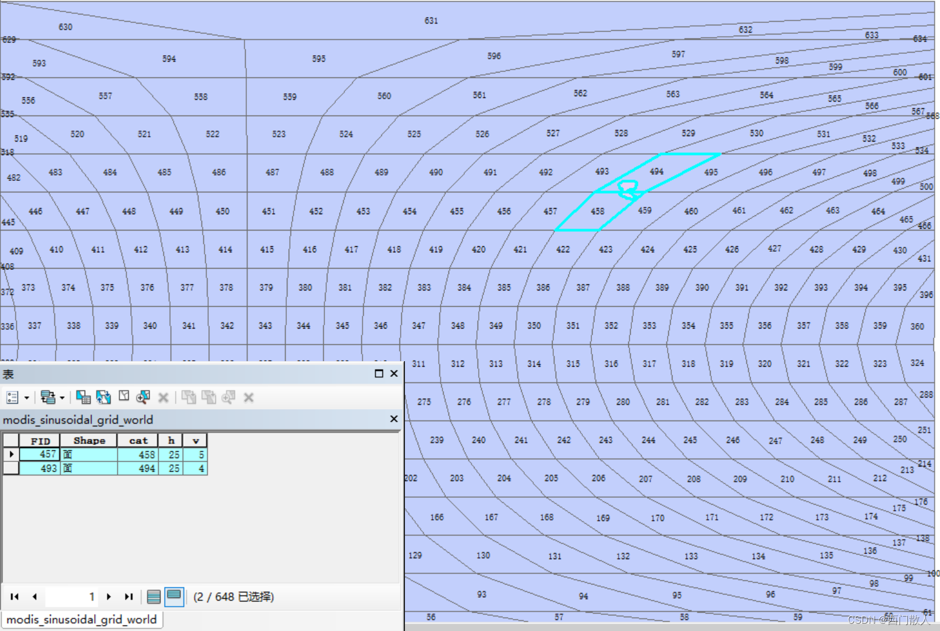Switch to Show Selected Records view
The height and width of the screenshot is (631, 940).
click(174, 596)
